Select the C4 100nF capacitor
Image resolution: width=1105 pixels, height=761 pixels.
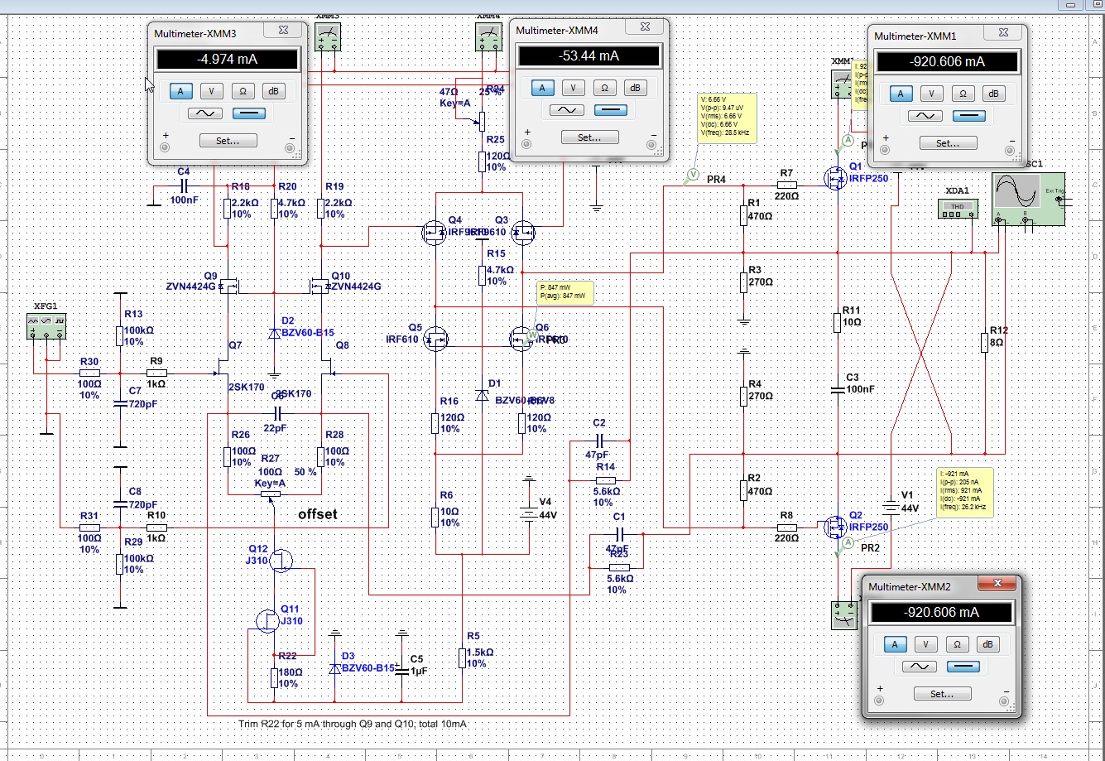(184, 185)
